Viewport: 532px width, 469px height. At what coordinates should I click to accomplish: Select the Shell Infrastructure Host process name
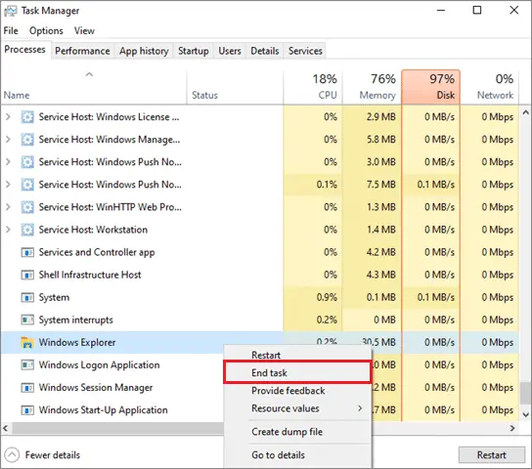[x=90, y=275]
